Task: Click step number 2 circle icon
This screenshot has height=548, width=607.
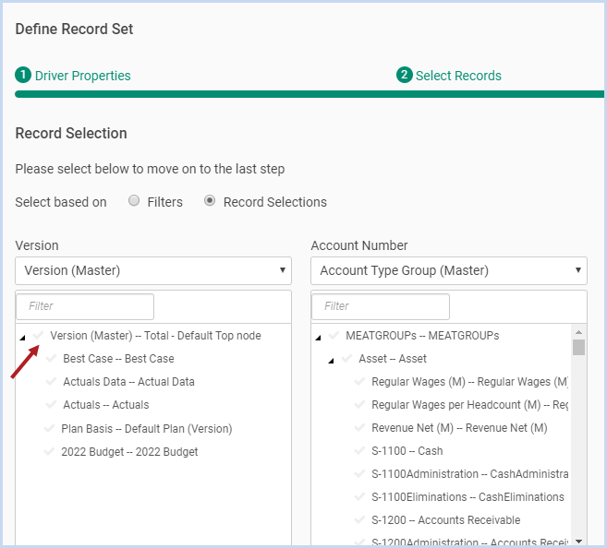Action: pos(404,75)
